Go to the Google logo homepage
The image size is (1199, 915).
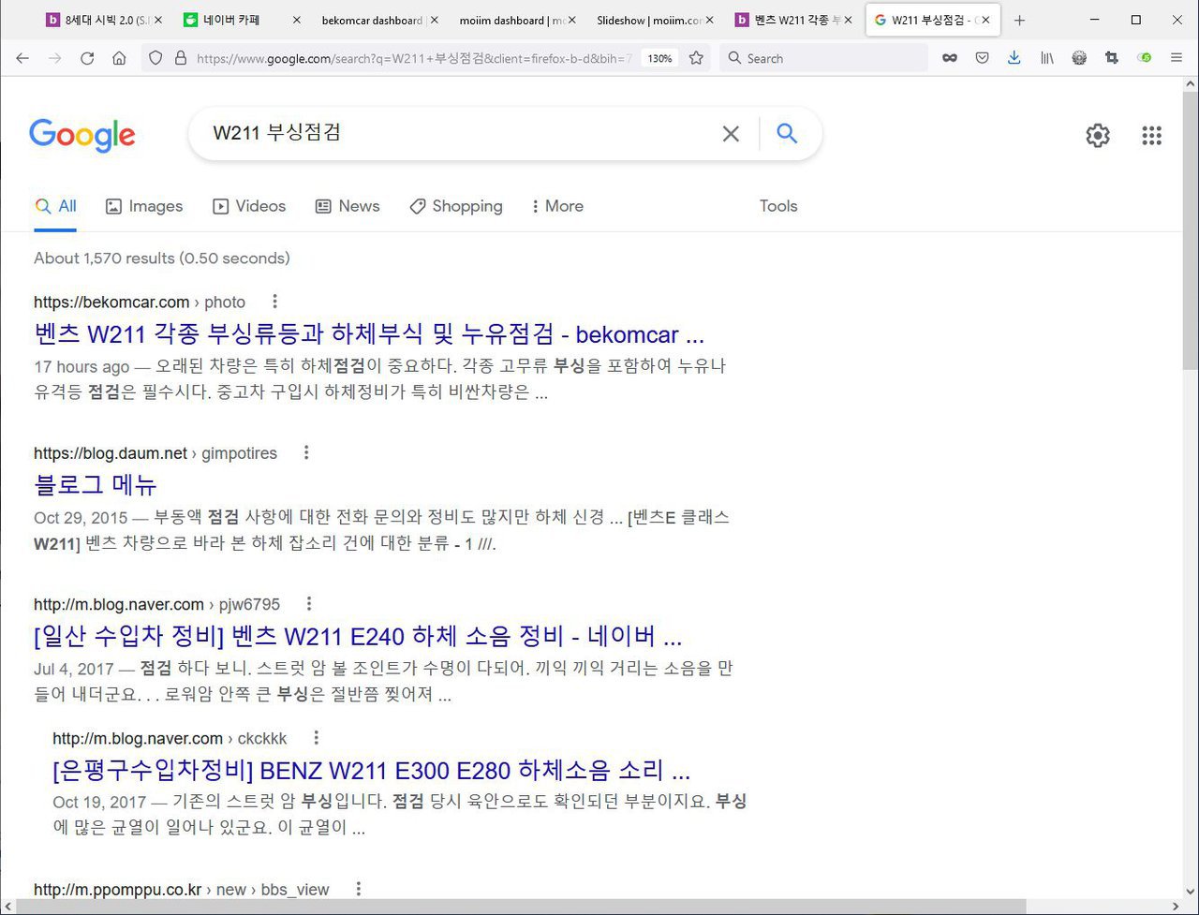(82, 136)
